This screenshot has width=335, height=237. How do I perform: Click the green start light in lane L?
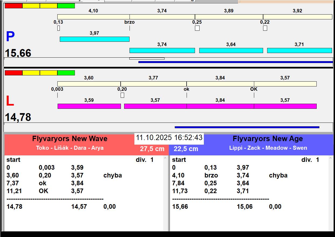click(x=66, y=73)
